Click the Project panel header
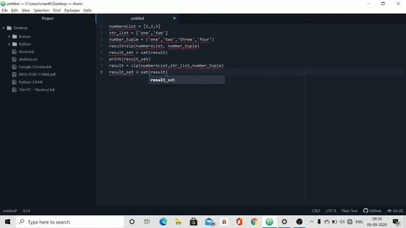This screenshot has width=406, height=228. point(48,18)
